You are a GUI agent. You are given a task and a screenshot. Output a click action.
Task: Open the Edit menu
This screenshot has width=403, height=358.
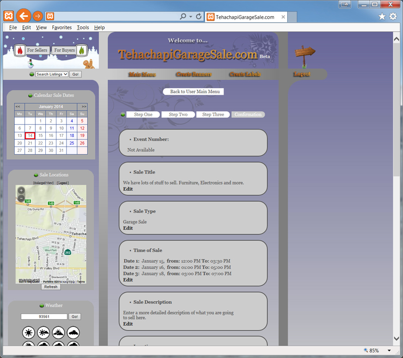pos(26,28)
